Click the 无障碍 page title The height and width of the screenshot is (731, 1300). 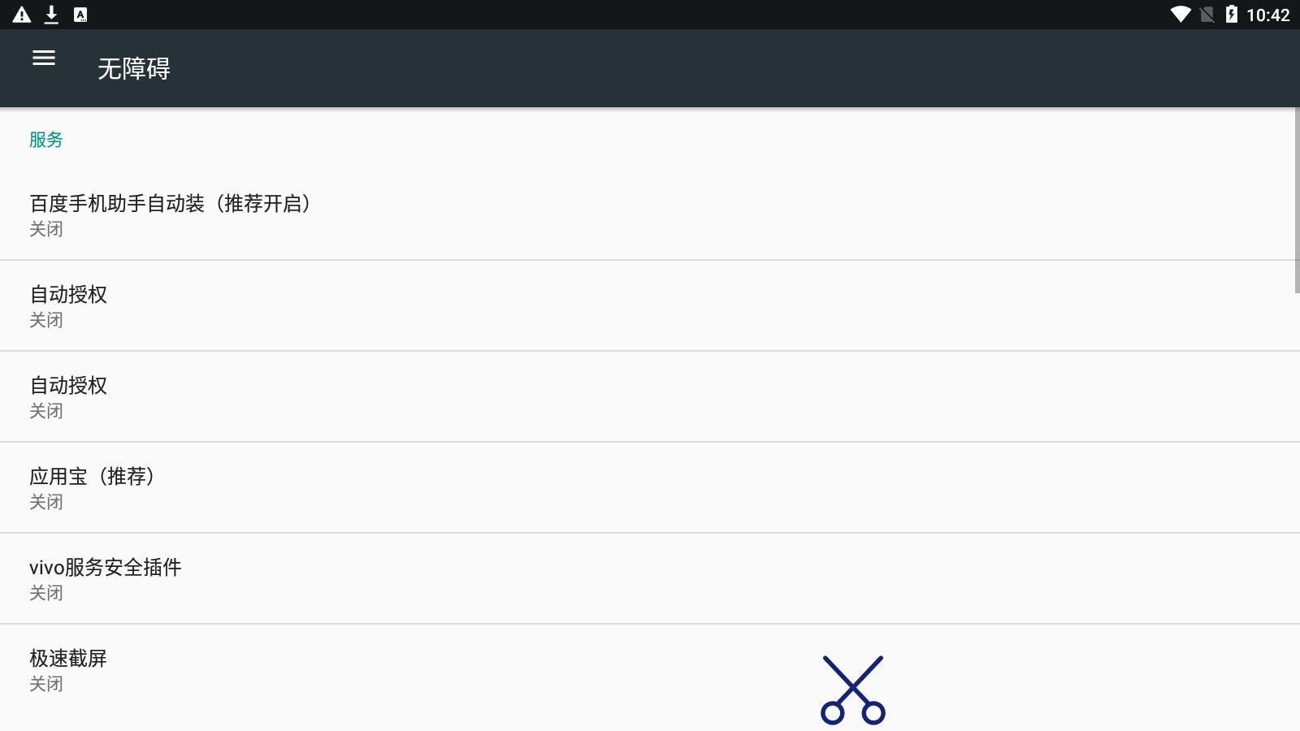click(134, 69)
